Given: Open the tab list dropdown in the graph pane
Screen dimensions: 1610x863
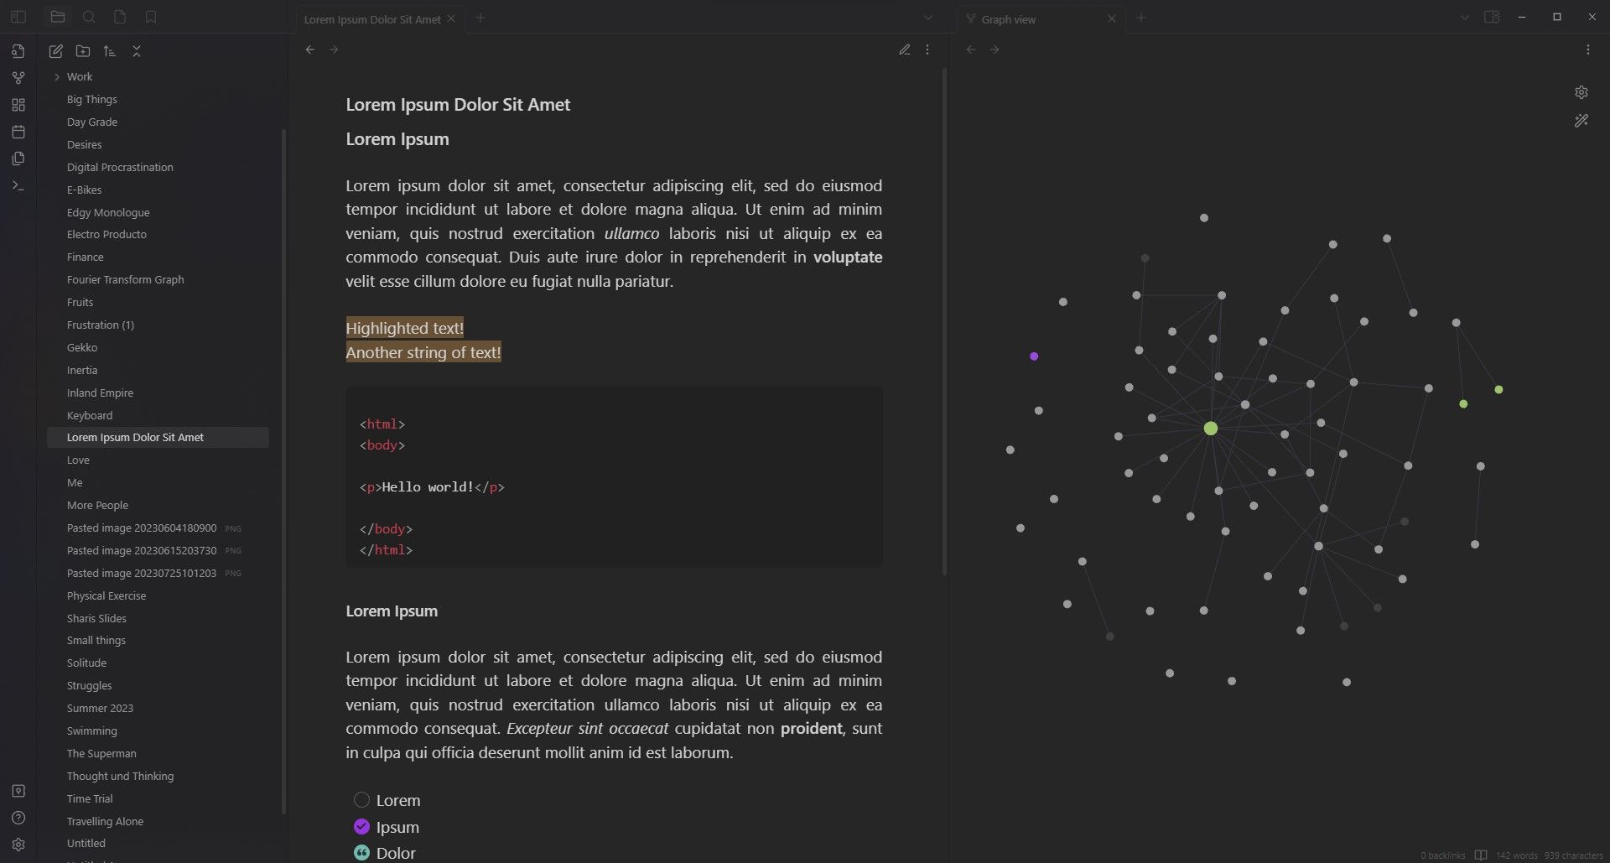Looking at the screenshot, I should 1464,17.
